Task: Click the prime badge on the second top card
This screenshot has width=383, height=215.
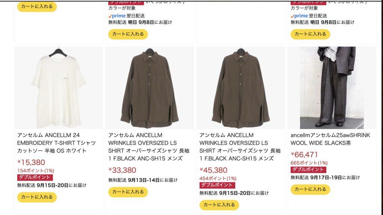Action: (117, 16)
